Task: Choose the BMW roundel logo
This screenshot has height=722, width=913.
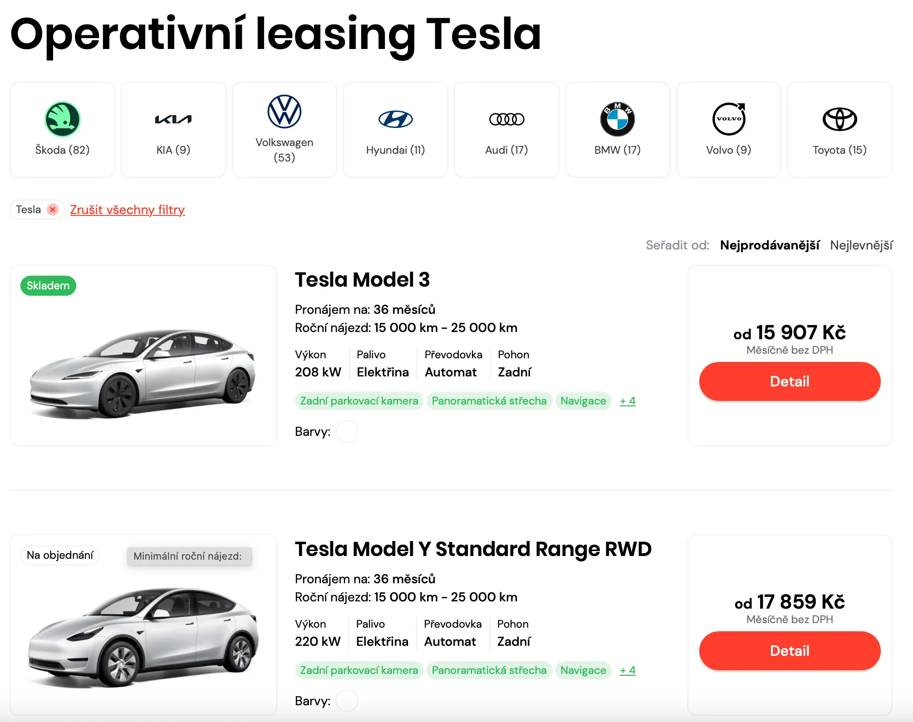Action: [x=617, y=119]
